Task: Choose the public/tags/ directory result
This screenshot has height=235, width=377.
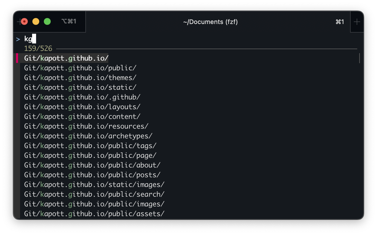Action: [x=90, y=146]
